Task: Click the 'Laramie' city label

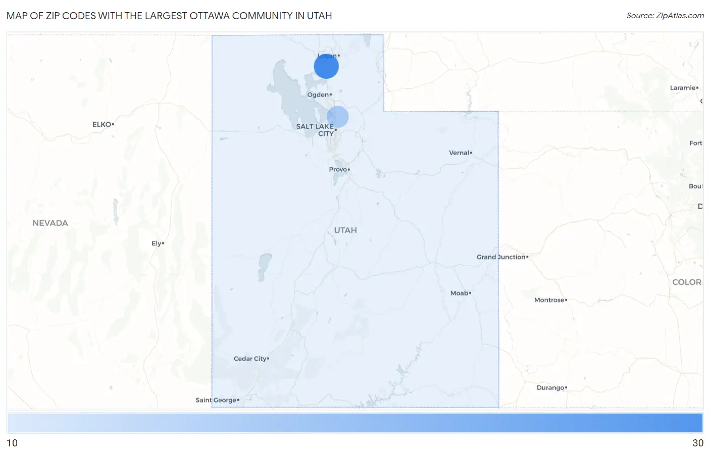Action: click(x=683, y=88)
